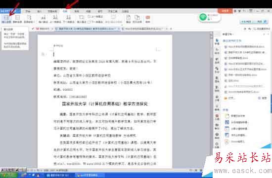Open 国家开放大学 file in recent documents list
272x178 pixels.
click(x=245, y=52)
